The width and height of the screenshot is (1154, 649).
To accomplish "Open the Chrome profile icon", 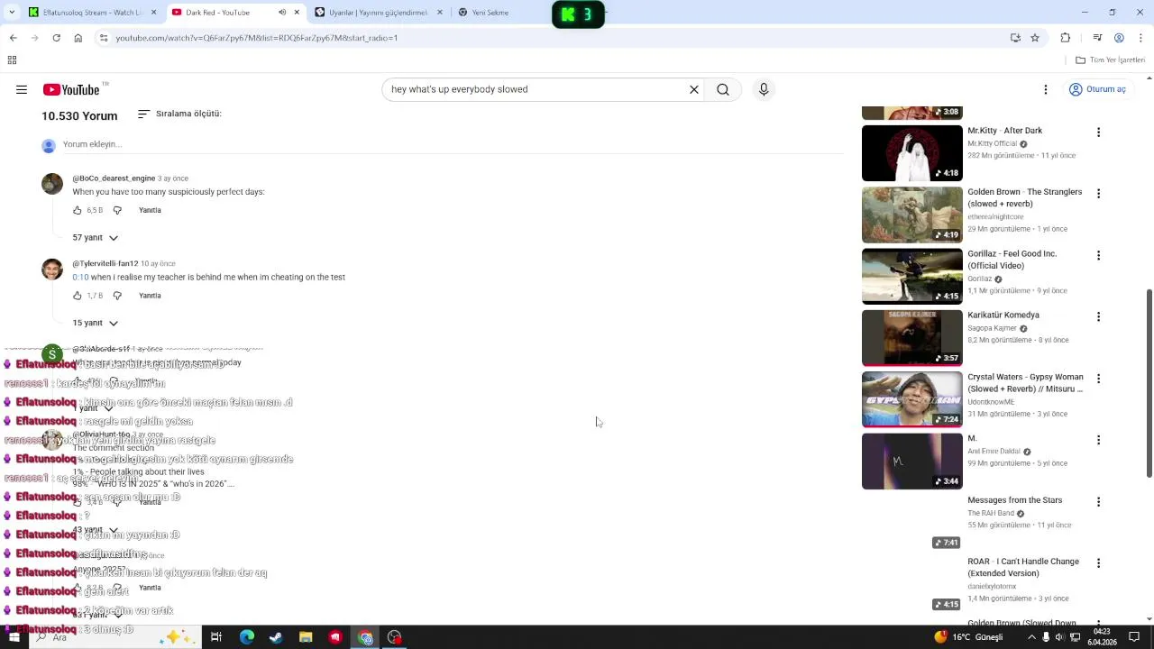I will [1119, 38].
